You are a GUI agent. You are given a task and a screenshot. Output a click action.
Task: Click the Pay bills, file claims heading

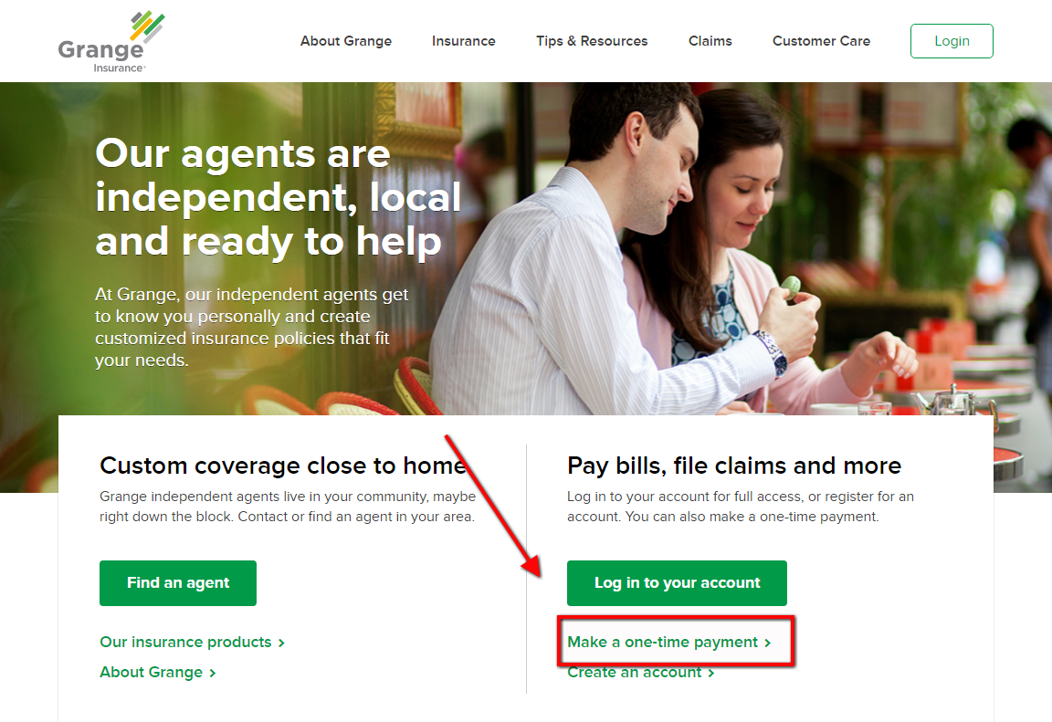[x=734, y=466]
